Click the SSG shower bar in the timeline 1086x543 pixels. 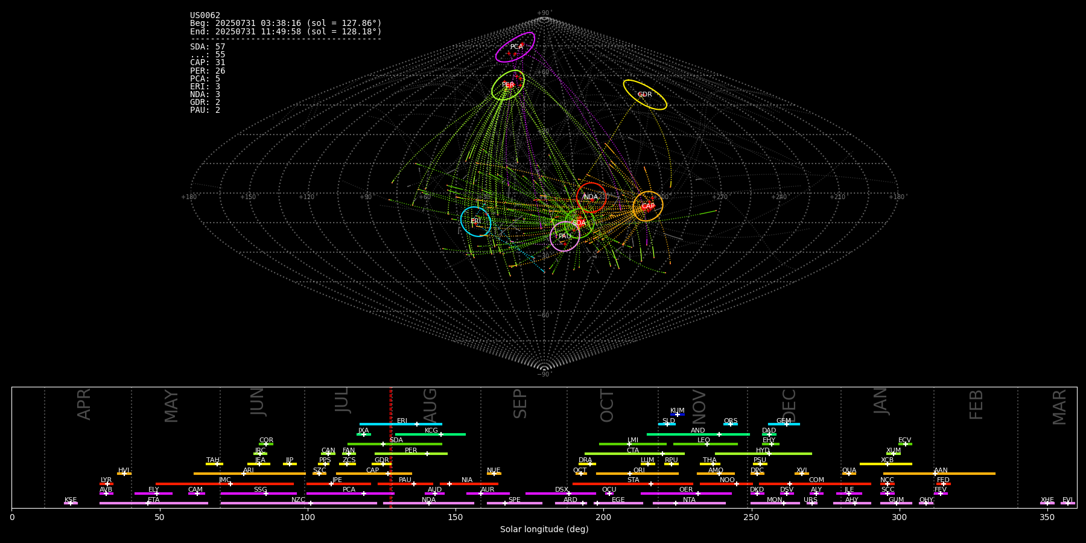258,494
